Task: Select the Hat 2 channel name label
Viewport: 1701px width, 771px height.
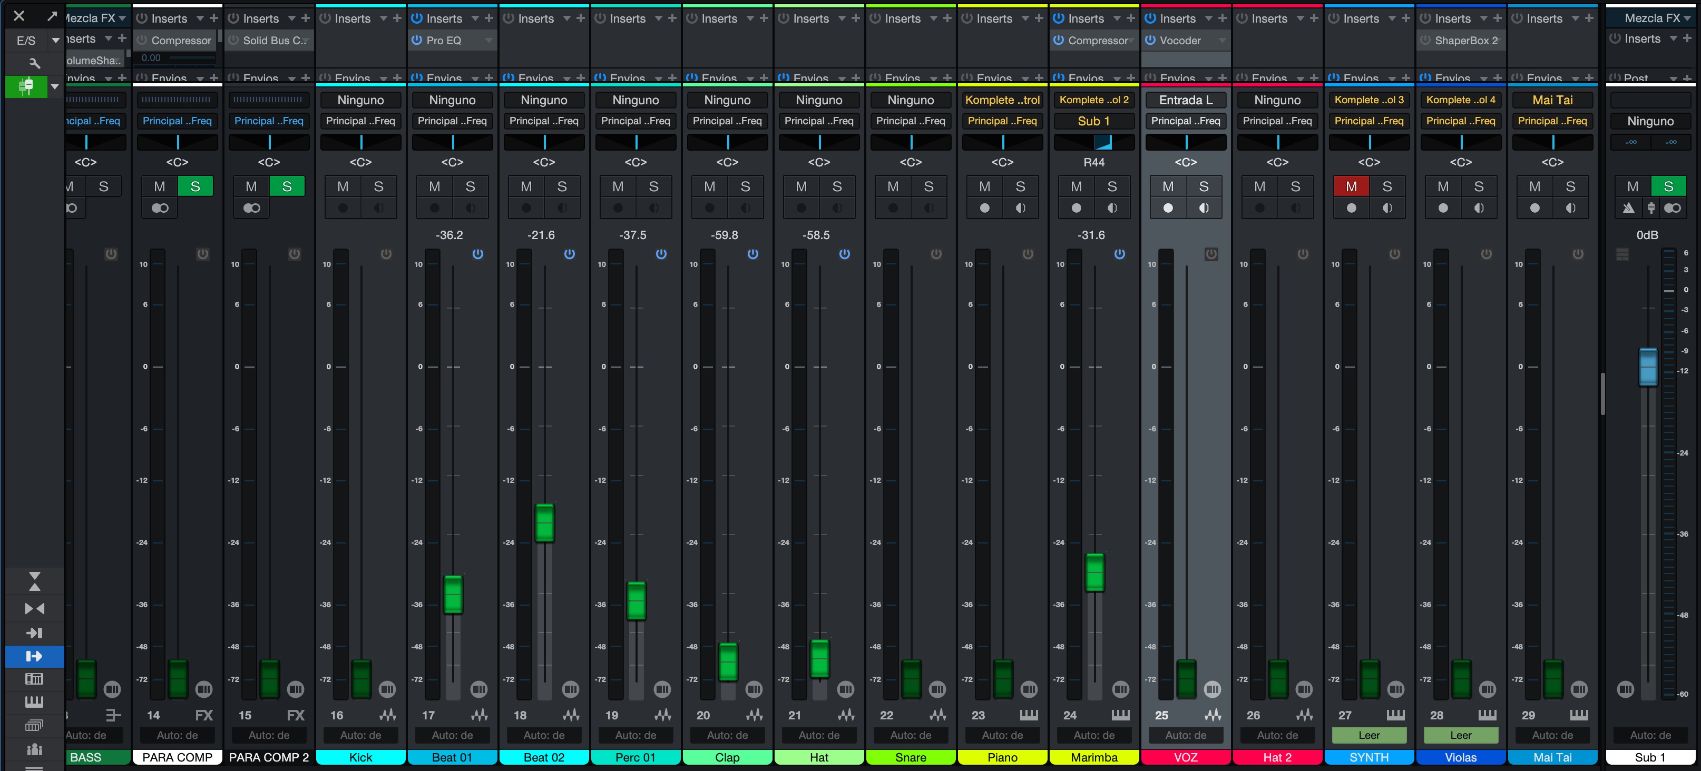Action: (1277, 757)
